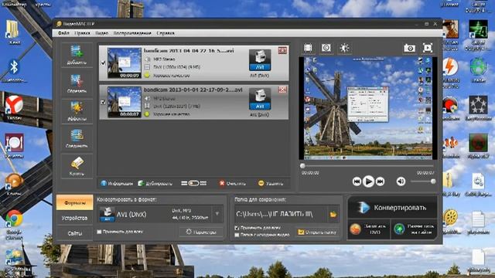
Task: Click the second video file name text
Action: coord(193,90)
